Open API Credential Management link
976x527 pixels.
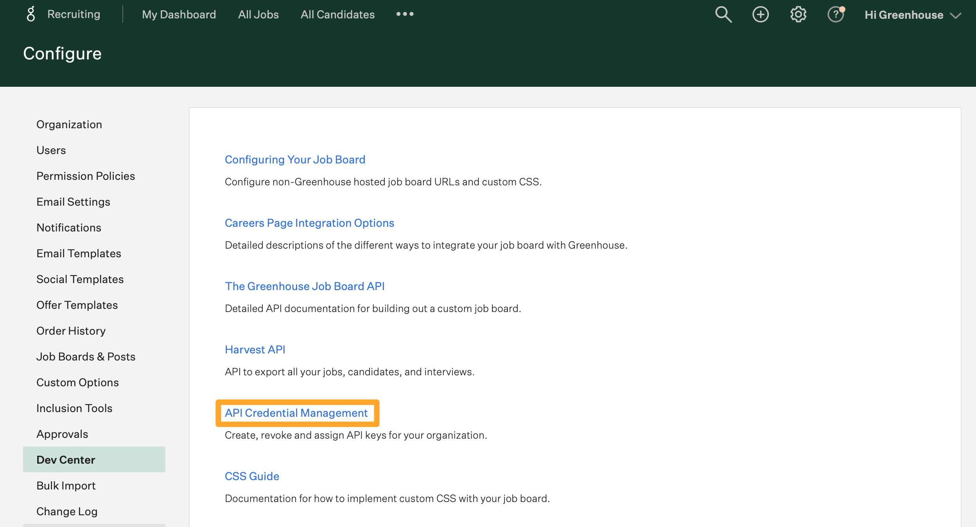[296, 413]
